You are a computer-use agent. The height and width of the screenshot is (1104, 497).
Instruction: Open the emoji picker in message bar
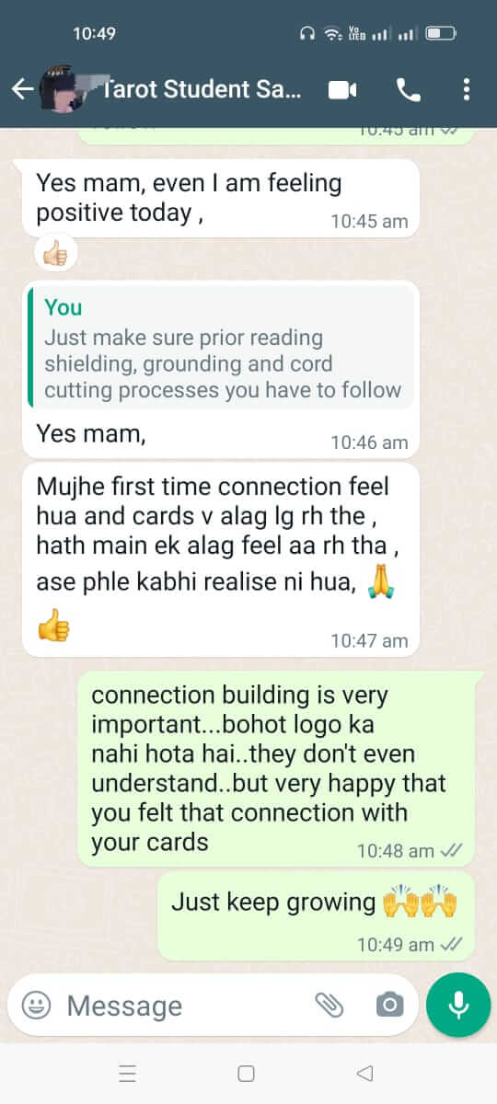[36, 1005]
